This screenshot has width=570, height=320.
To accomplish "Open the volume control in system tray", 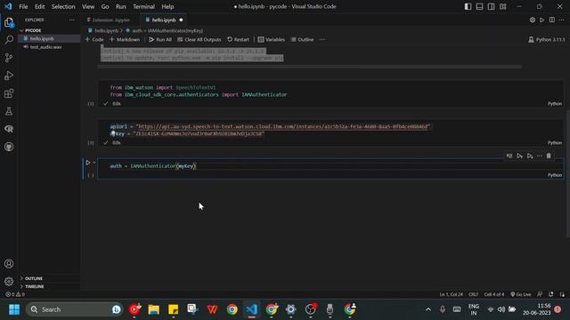I will tap(501, 309).
